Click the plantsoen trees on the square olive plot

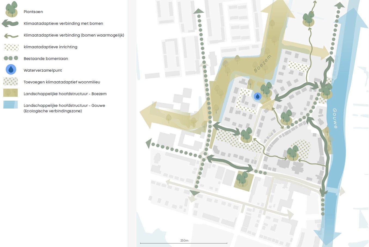pos(242,179)
